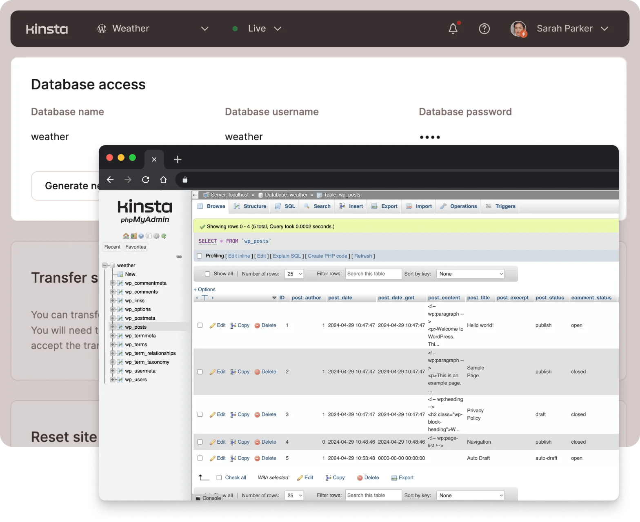The image size is (640, 522).
Task: Open navigation panel settings gear icon
Action: pyautogui.click(x=156, y=236)
